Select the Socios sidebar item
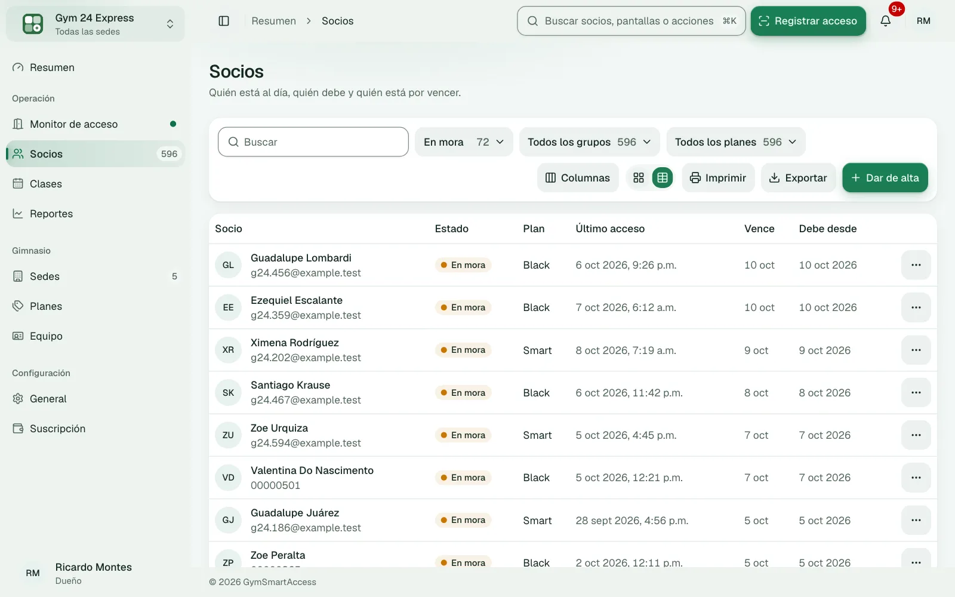This screenshot has height=597, width=955. tap(95, 154)
